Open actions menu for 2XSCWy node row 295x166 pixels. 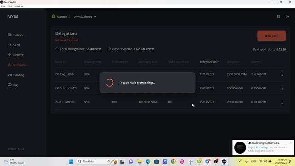point(282,74)
